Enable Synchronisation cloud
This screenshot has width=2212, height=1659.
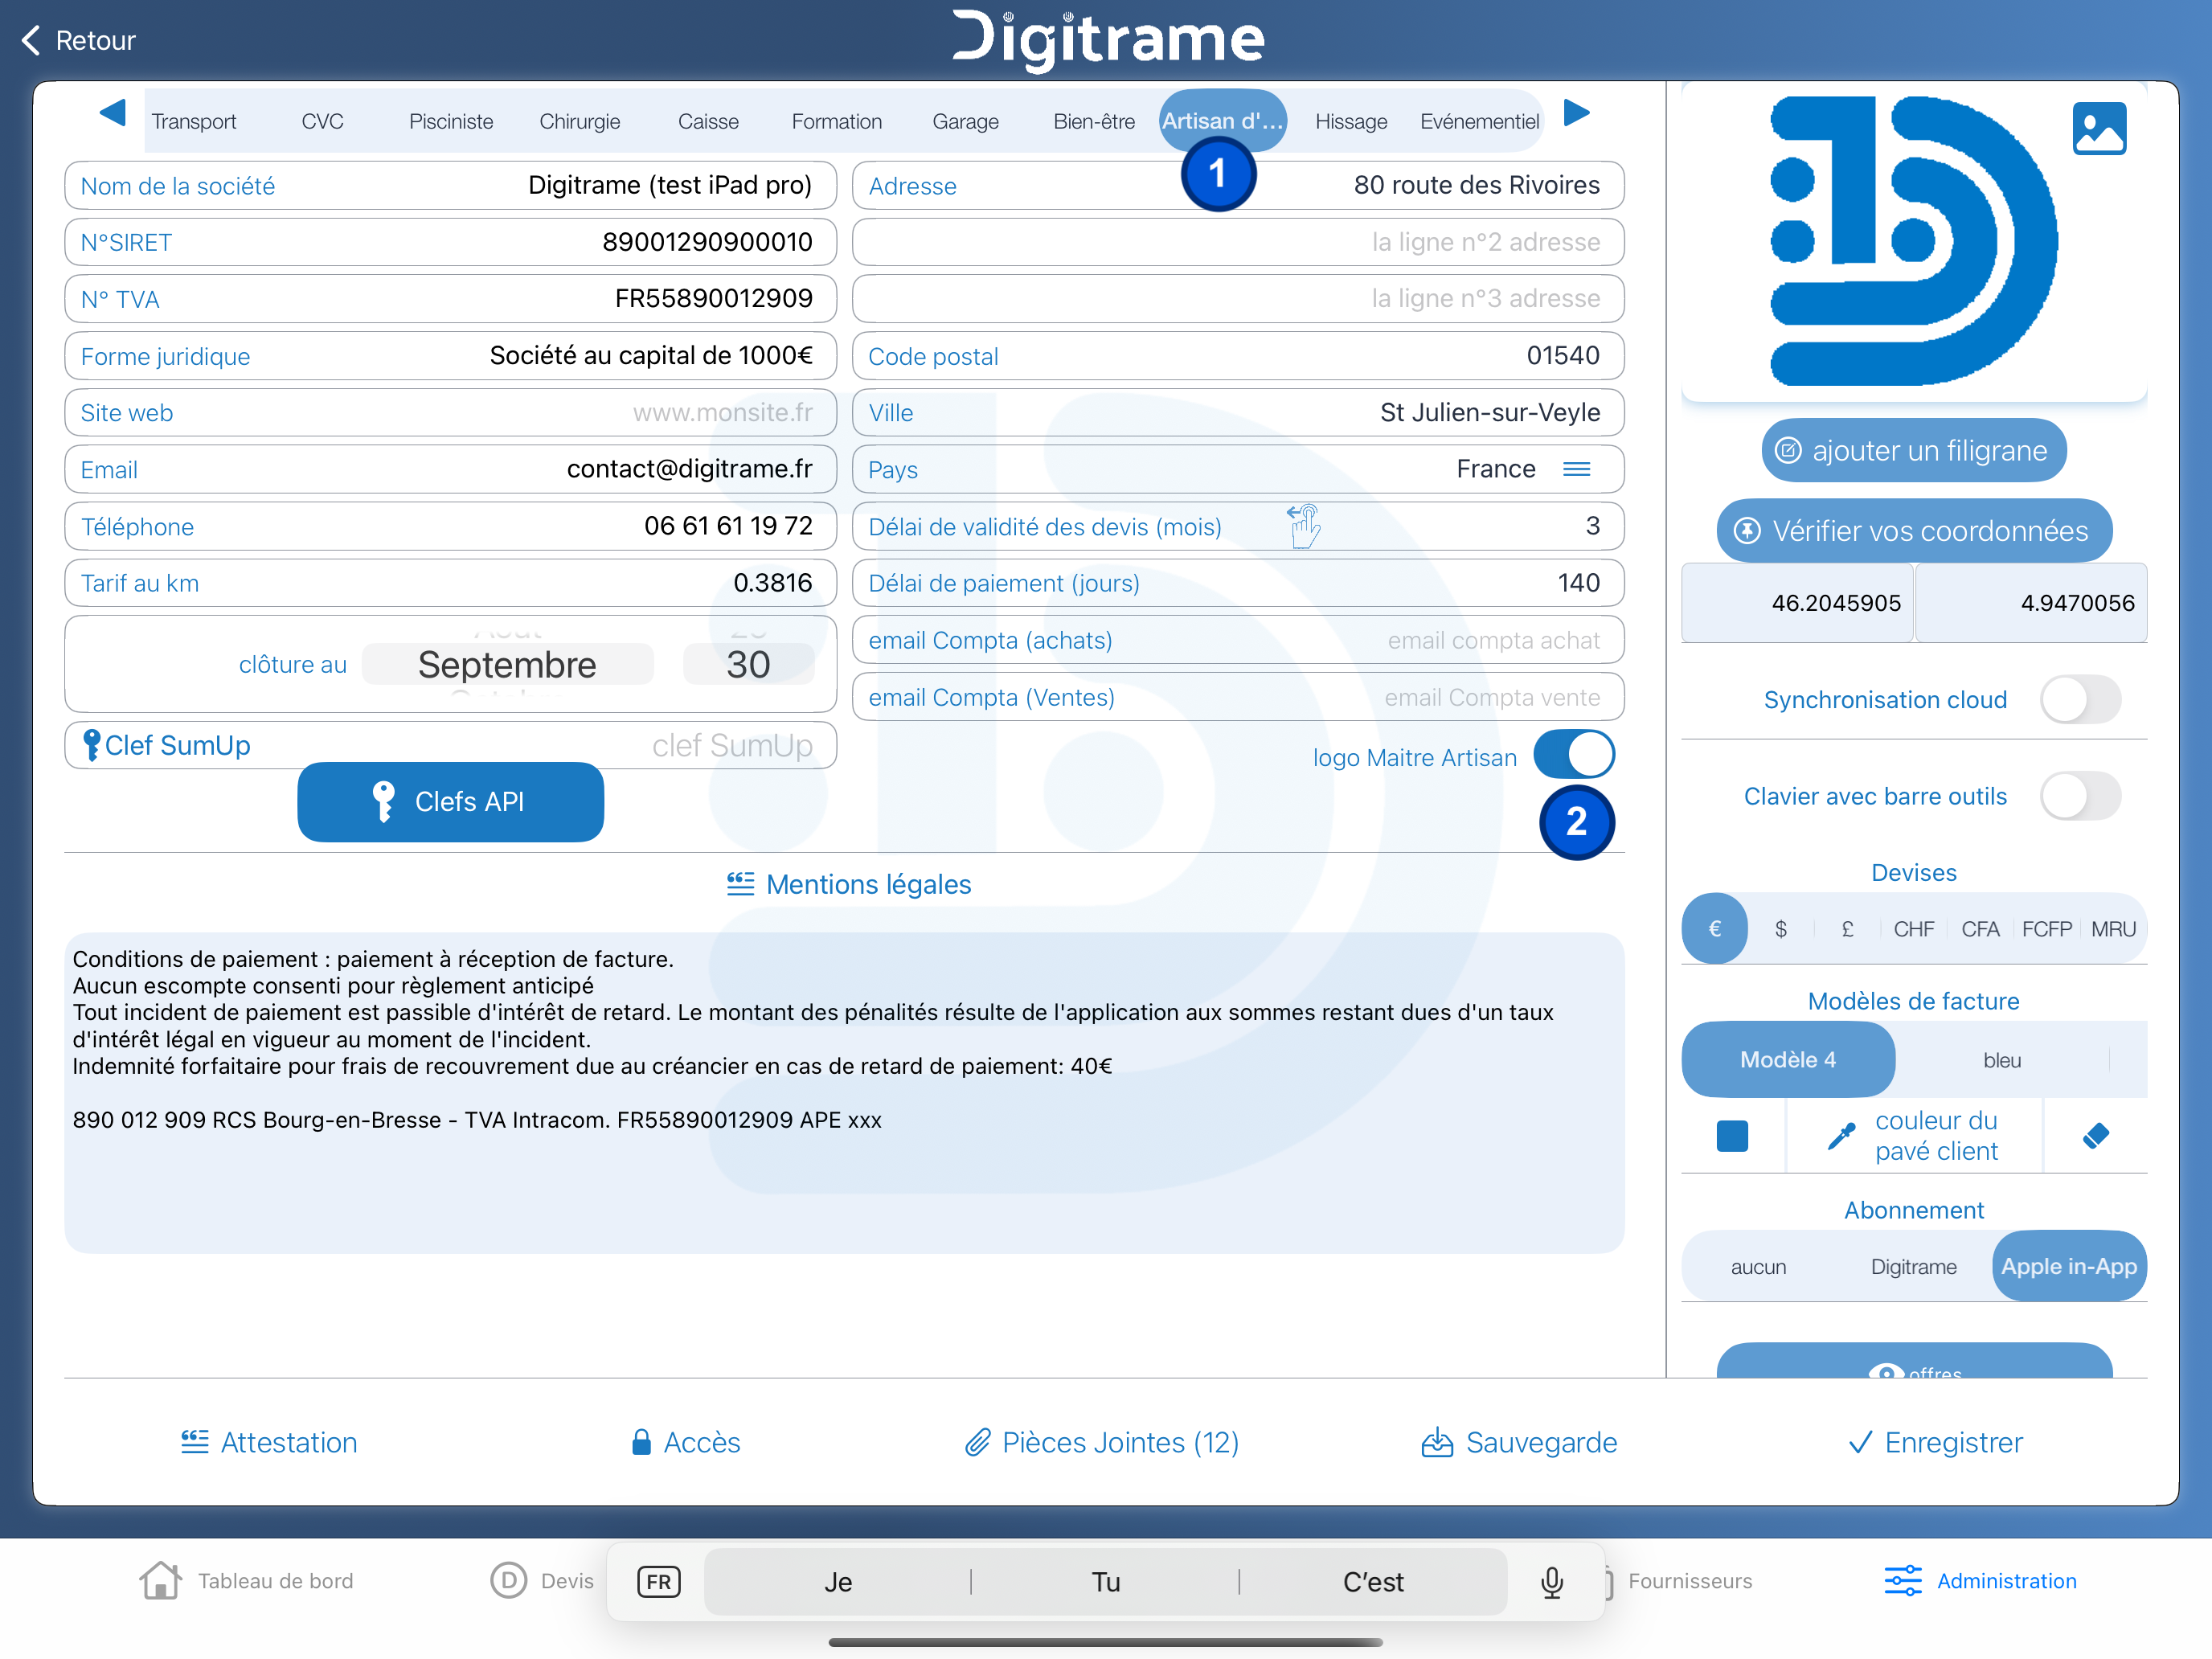2080,700
